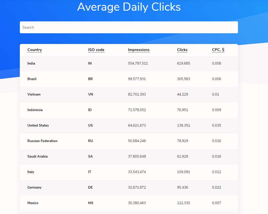
Task: Select United States in the table
Action: click(38, 126)
